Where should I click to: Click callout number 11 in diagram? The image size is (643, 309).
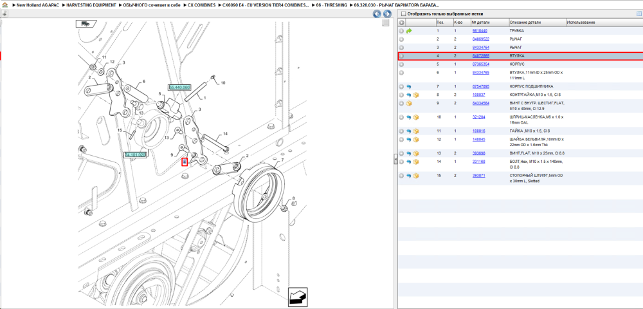(x=104, y=57)
